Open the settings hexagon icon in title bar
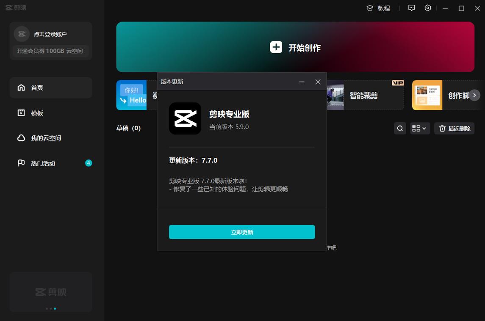Viewport: 485px width, 321px height. point(427,8)
